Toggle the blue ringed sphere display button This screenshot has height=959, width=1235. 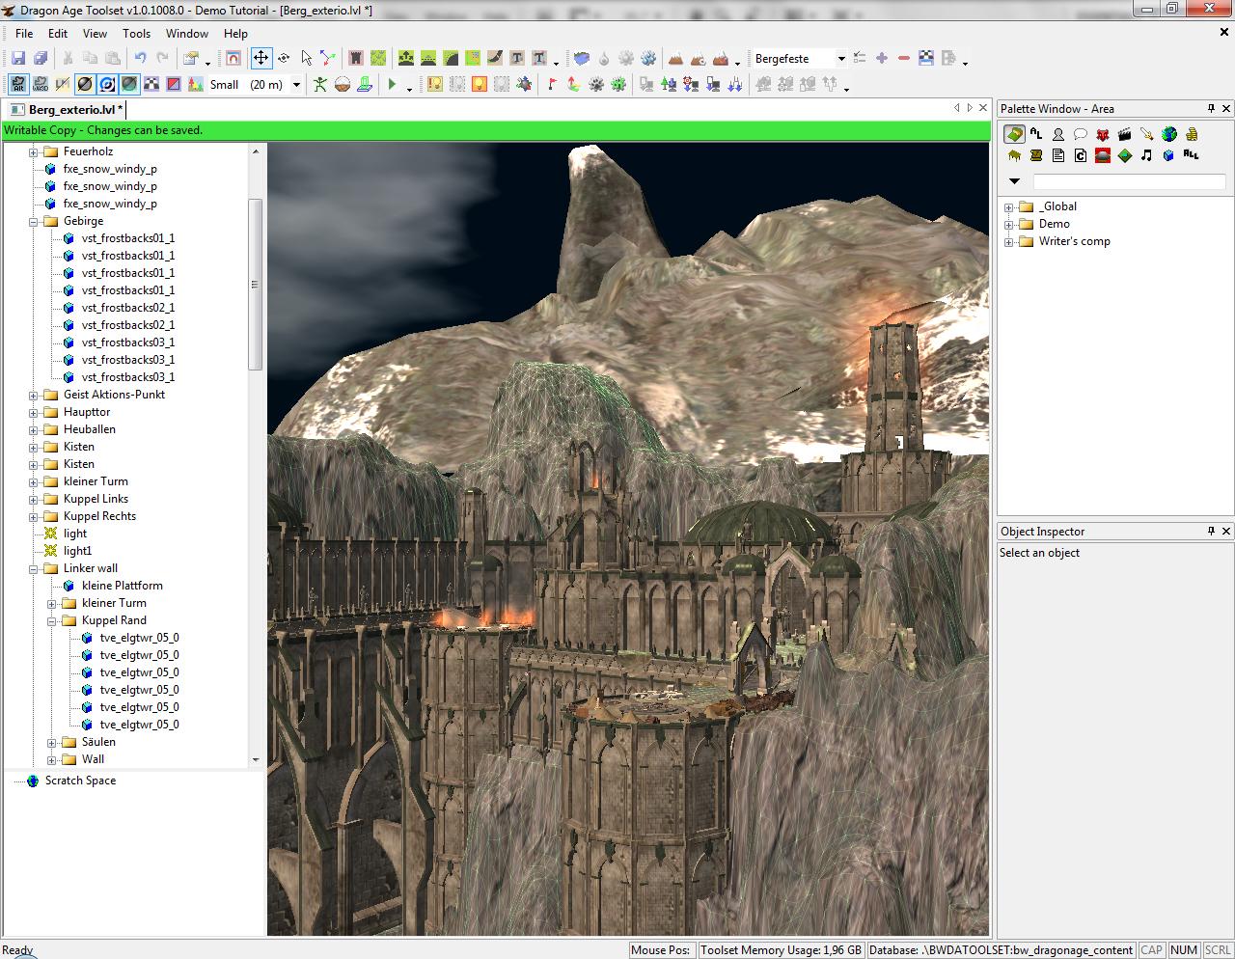click(107, 85)
